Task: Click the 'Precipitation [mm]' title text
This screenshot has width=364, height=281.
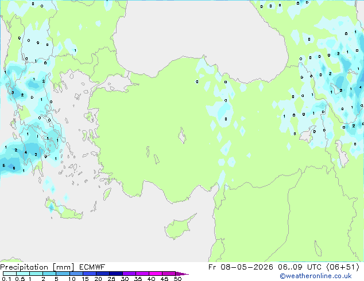Action: [37, 267]
